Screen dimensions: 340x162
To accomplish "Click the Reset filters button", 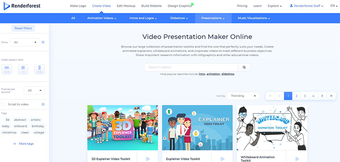I will click(x=23, y=28).
